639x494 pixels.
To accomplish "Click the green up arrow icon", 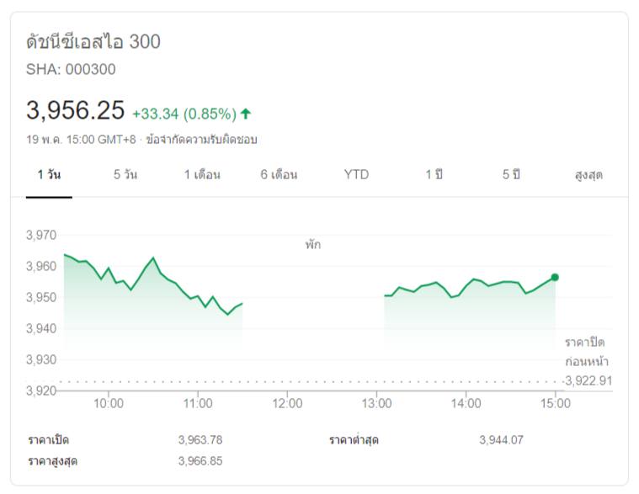I will pos(246,113).
